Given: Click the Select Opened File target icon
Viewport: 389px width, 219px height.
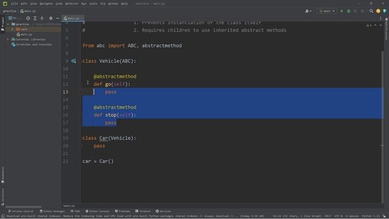Looking at the screenshot, I should [28, 18].
